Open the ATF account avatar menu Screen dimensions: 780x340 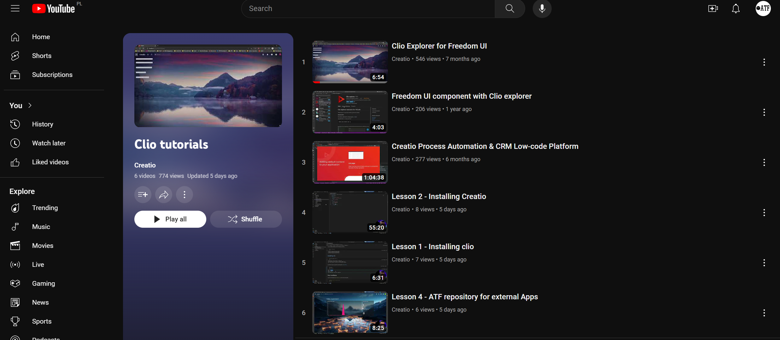(x=763, y=9)
